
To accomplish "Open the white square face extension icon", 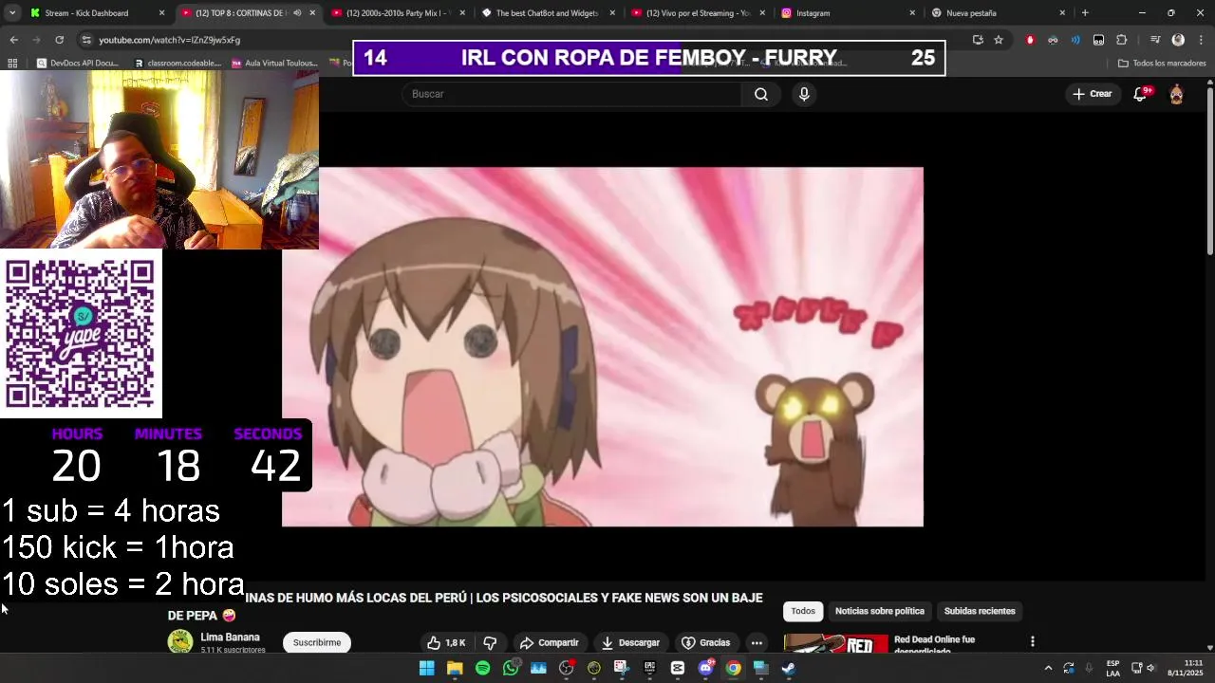I will point(1098,40).
